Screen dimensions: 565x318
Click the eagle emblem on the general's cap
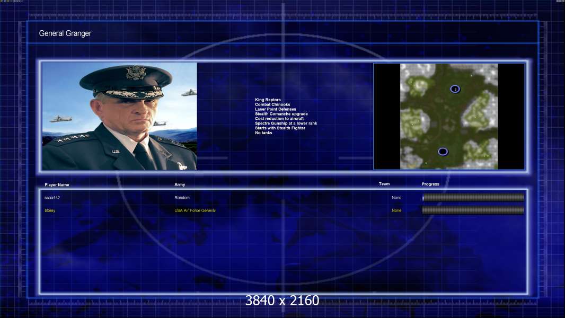click(x=136, y=73)
